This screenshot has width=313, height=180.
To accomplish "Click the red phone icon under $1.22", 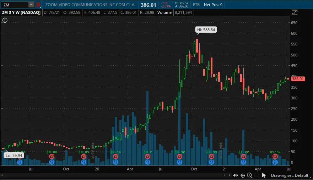I will (x=243, y=157).
